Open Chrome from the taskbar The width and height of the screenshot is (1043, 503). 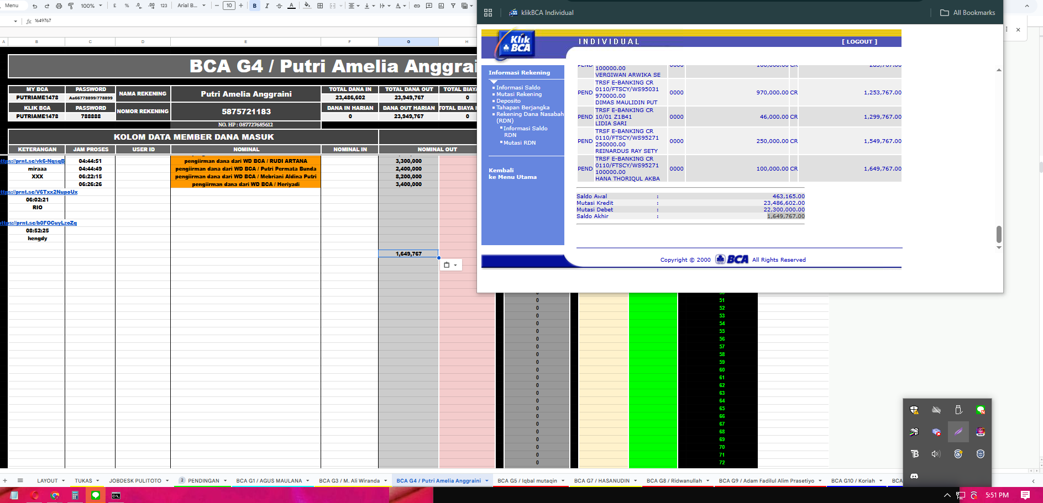pyautogui.click(x=55, y=495)
